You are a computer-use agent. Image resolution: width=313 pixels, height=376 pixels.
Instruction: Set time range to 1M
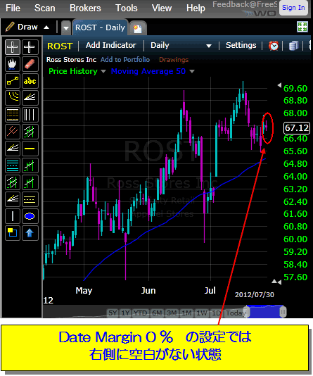[186, 313]
